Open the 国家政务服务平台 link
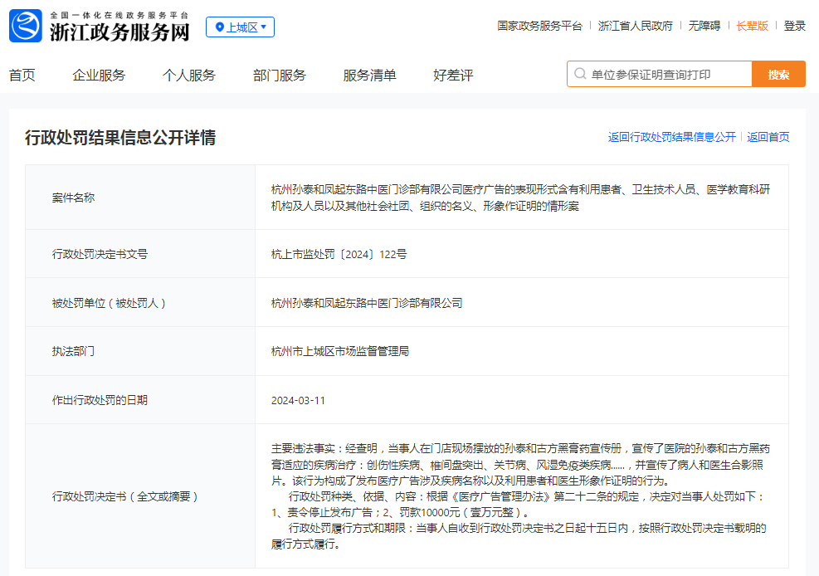 point(539,26)
